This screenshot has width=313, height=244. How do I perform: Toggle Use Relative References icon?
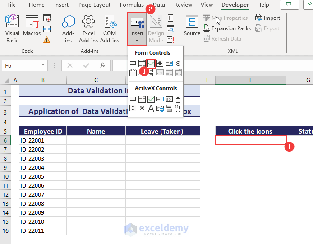pos(47,29)
